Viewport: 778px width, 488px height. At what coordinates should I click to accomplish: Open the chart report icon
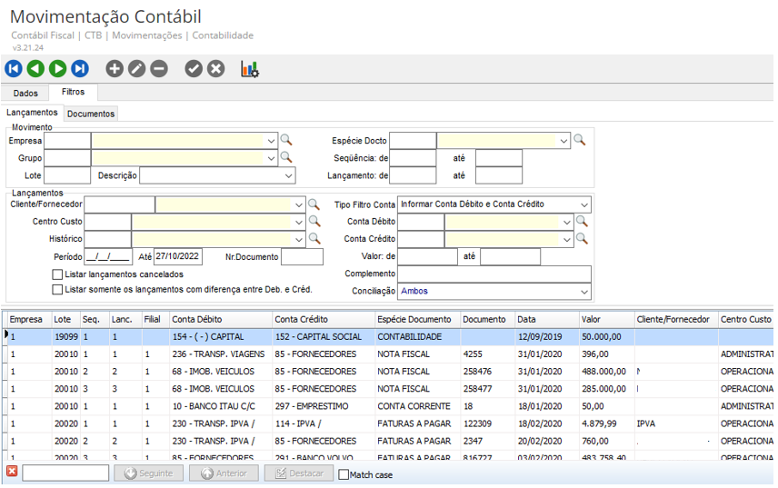click(249, 69)
